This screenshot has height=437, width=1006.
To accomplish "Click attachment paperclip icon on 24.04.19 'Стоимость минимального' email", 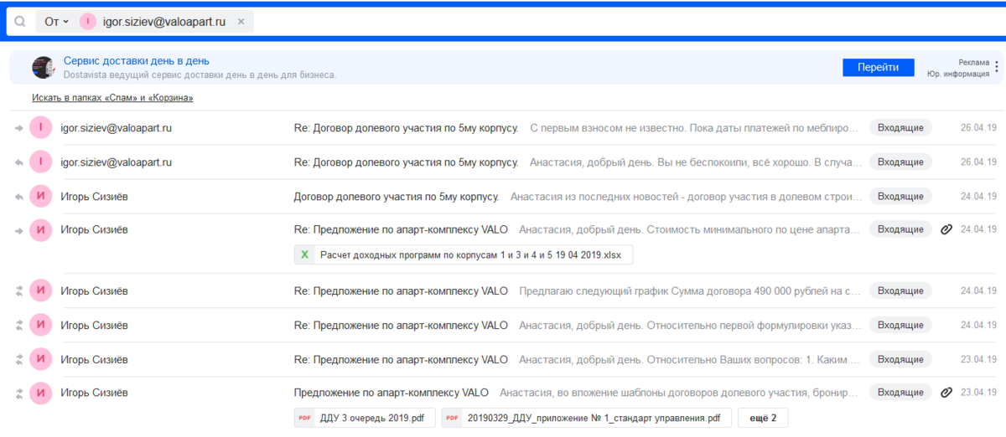I will [x=946, y=229].
